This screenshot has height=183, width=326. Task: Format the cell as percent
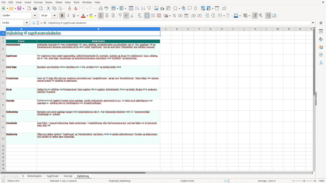(x=174, y=16)
